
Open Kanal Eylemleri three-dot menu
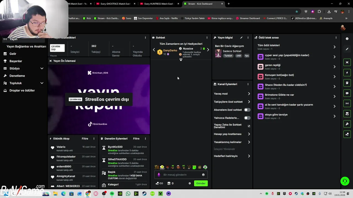[x=248, y=84]
